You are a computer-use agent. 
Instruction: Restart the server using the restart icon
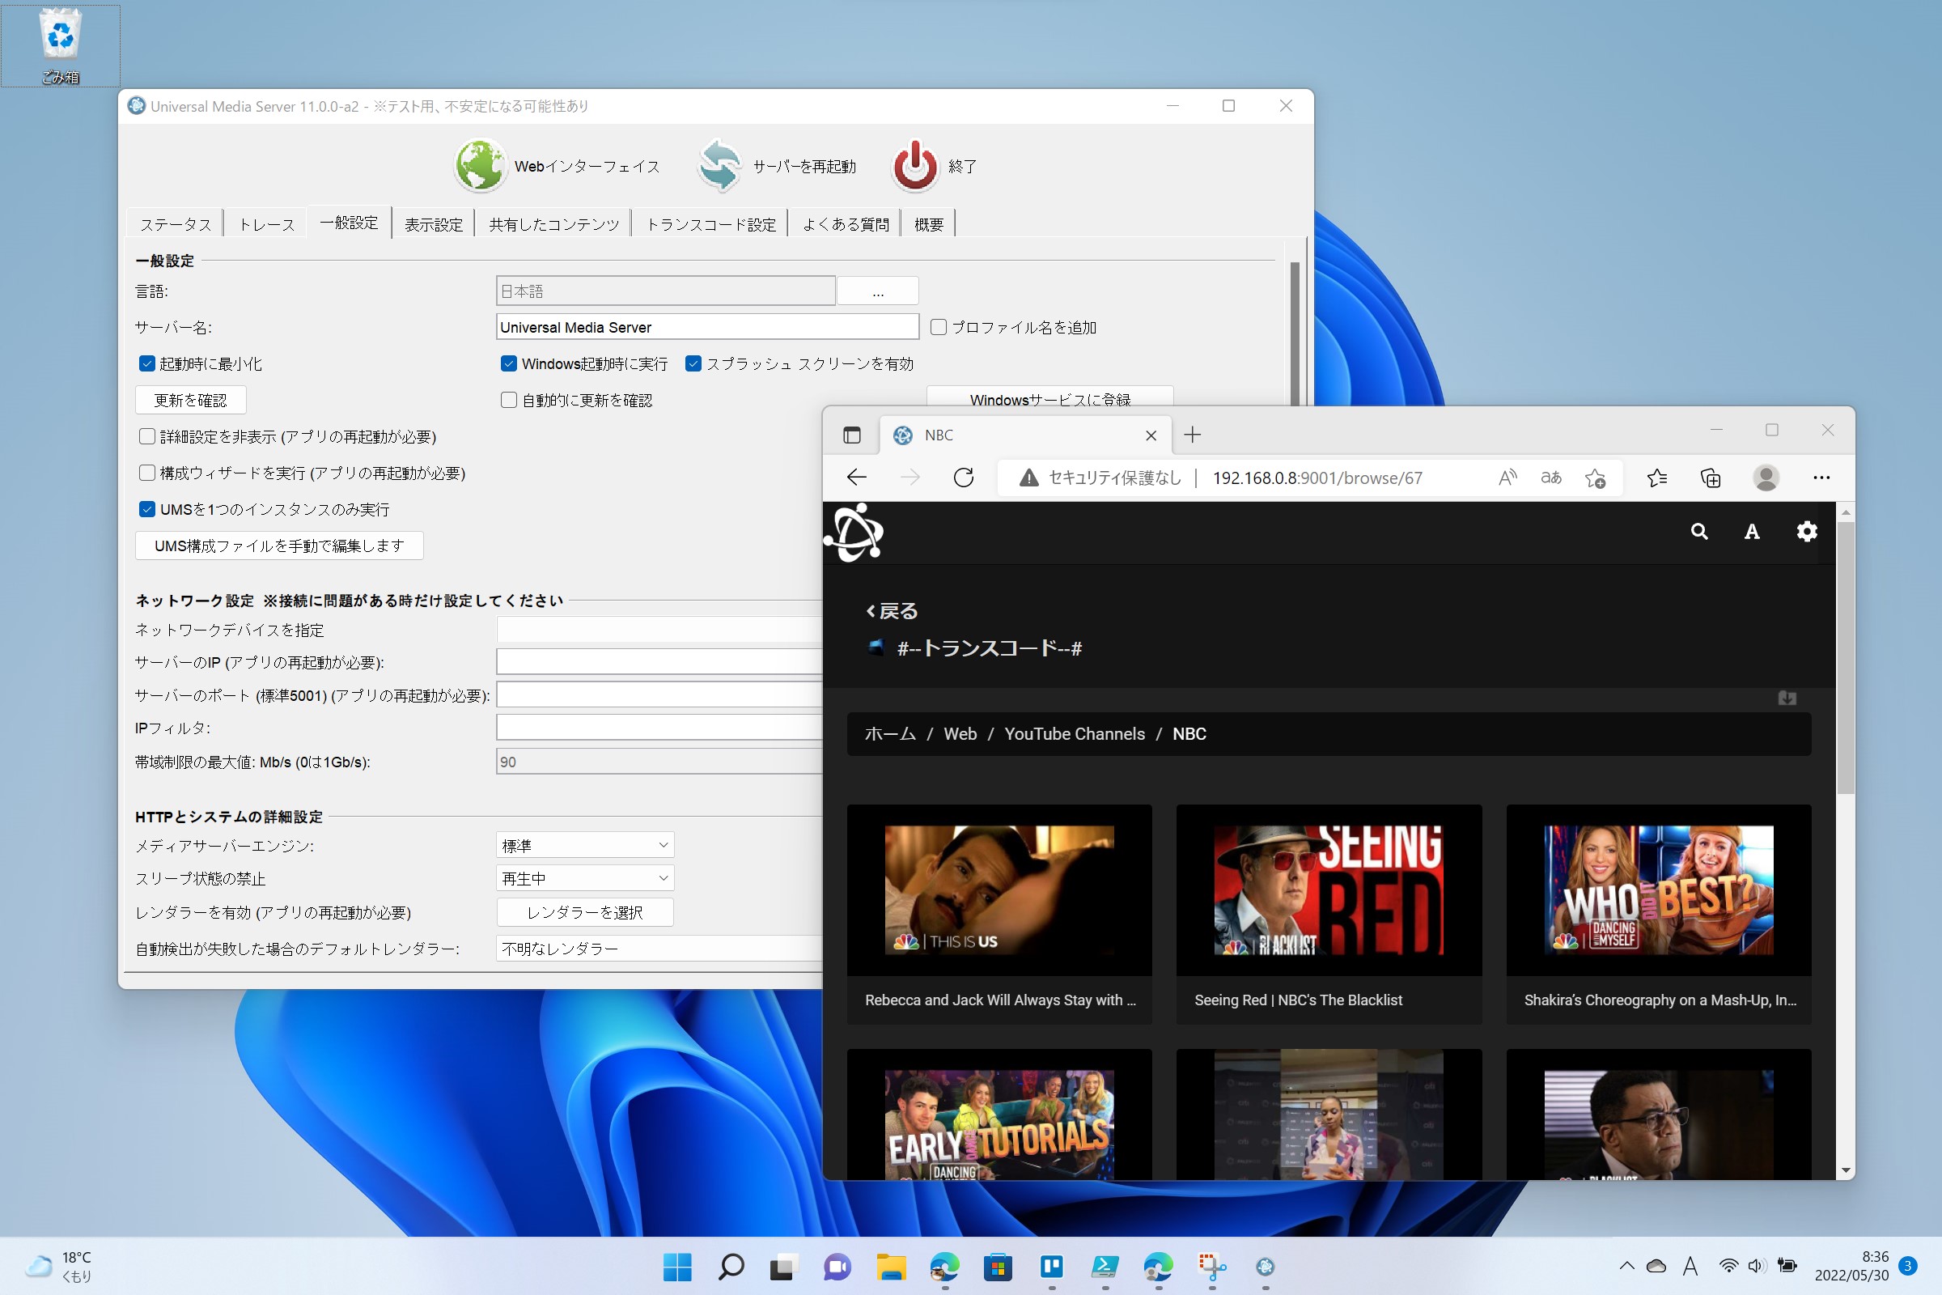tap(718, 165)
